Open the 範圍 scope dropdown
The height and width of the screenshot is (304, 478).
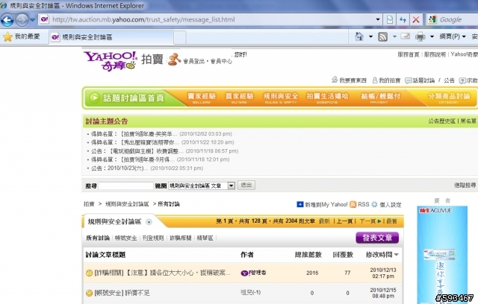click(202, 186)
